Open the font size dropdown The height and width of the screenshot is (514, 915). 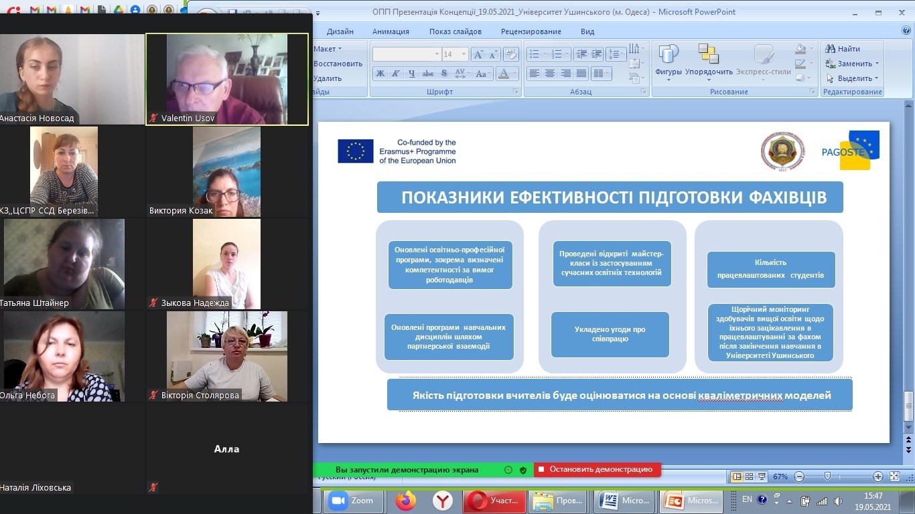464,54
